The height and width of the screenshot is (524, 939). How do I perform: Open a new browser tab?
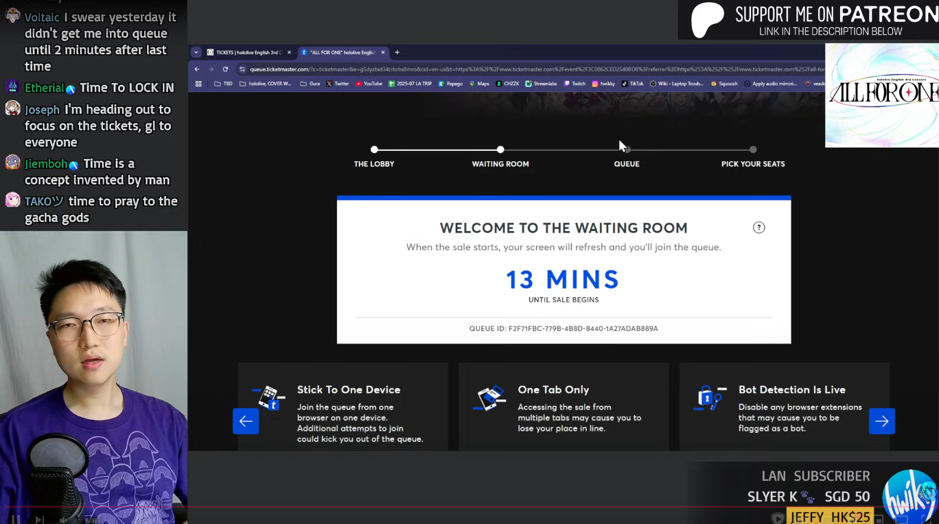point(397,52)
